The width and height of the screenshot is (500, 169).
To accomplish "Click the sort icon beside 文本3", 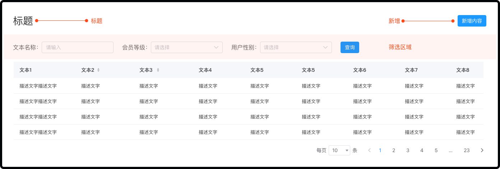I will pos(158,70).
